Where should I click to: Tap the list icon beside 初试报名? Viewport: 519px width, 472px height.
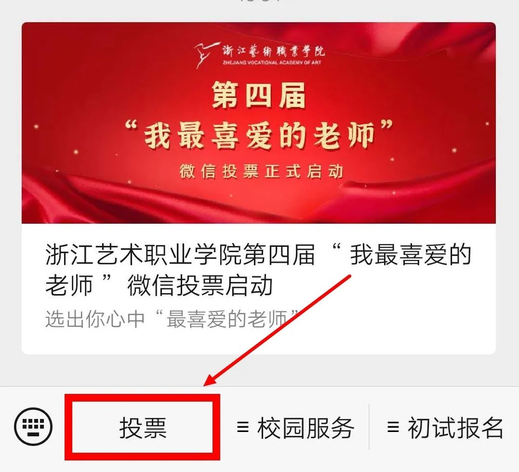coord(393,428)
